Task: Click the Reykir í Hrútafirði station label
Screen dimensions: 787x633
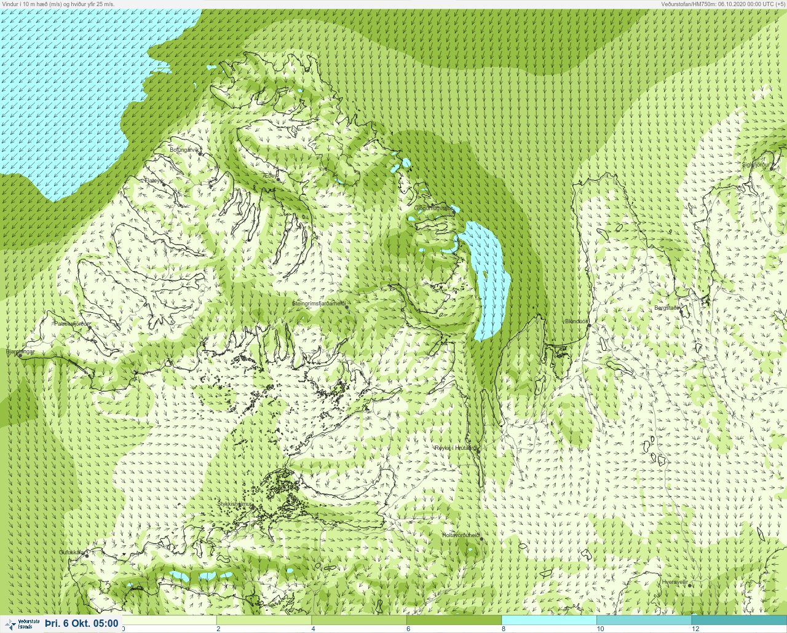Action: coord(455,448)
